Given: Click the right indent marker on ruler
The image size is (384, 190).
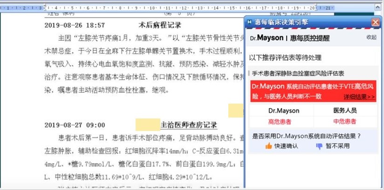Looking at the screenshot, I should [316, 8].
